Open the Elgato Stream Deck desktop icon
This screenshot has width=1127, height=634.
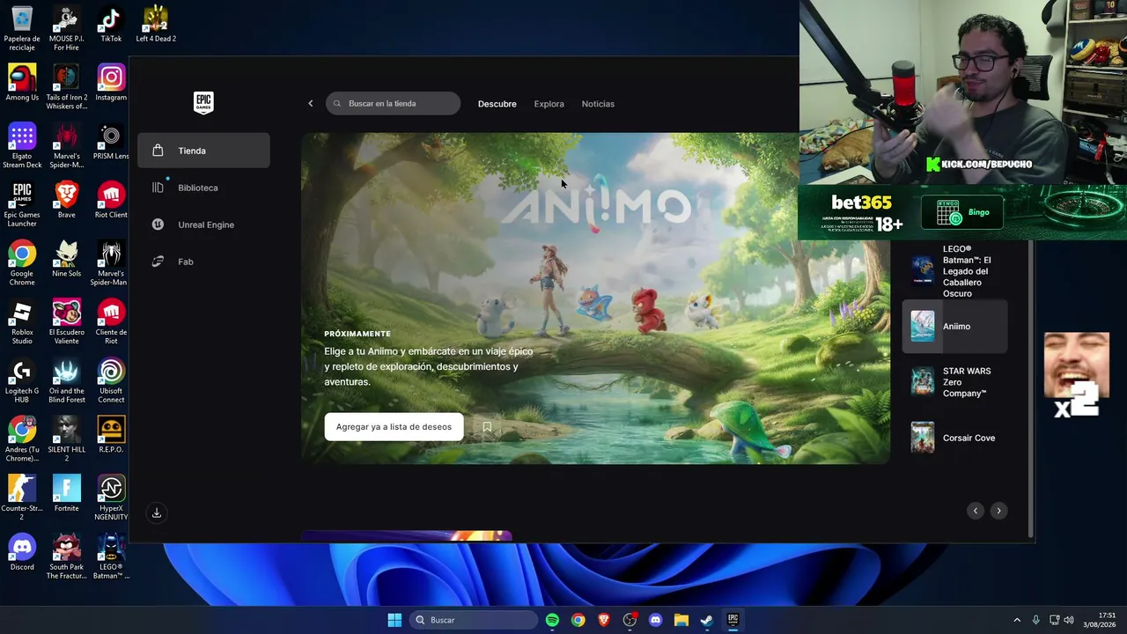pos(22,146)
